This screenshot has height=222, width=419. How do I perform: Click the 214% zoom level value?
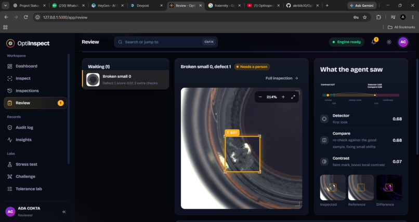[271, 97]
